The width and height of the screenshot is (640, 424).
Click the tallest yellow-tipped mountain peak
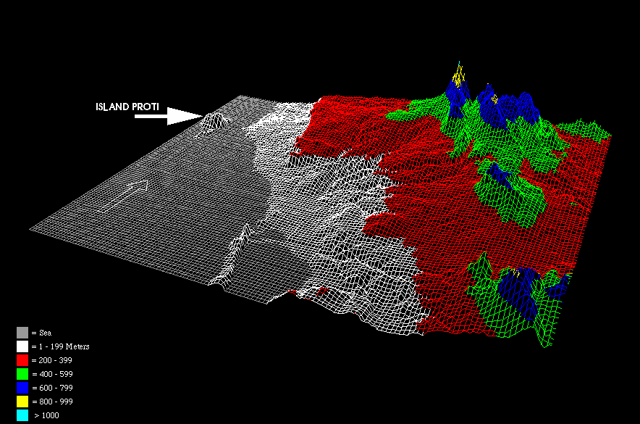point(459,75)
